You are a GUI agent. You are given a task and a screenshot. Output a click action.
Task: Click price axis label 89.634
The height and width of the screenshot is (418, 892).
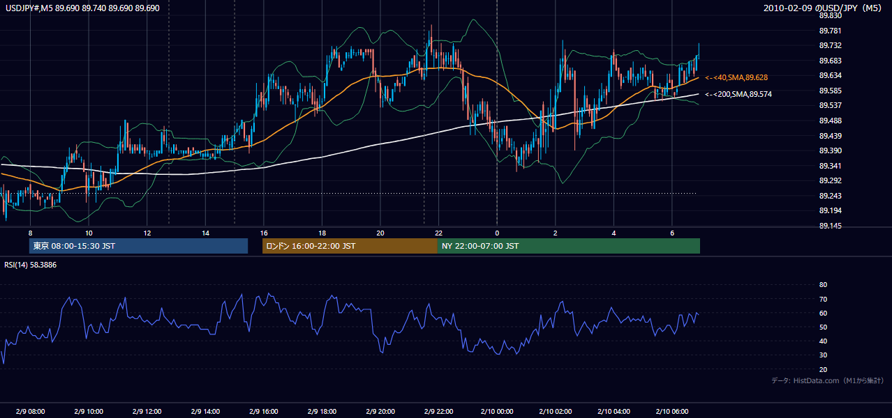tap(831, 75)
